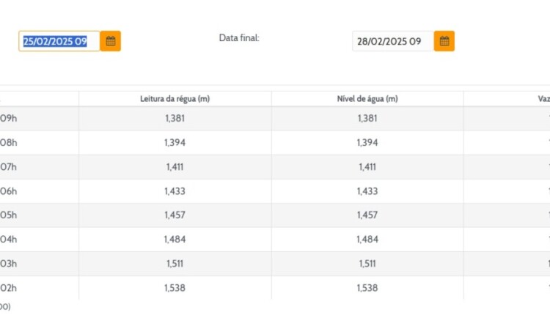Click the ruler reading 1,394 at 08h
The width and height of the screenshot is (550, 315).
pyautogui.click(x=175, y=143)
